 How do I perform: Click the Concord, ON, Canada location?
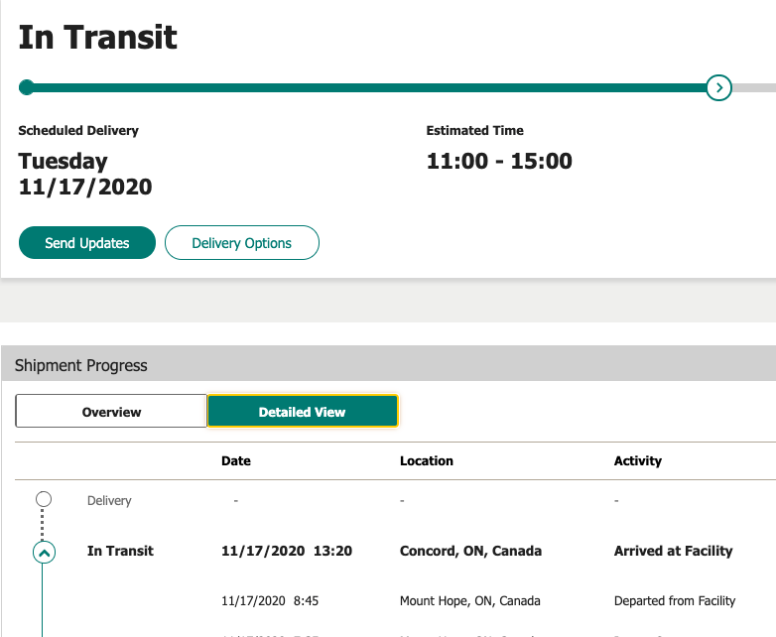pos(470,551)
